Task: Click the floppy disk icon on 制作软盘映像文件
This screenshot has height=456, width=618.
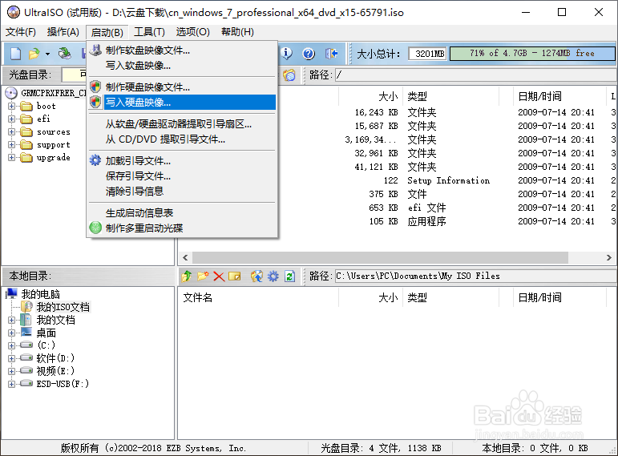Action: tap(95, 50)
